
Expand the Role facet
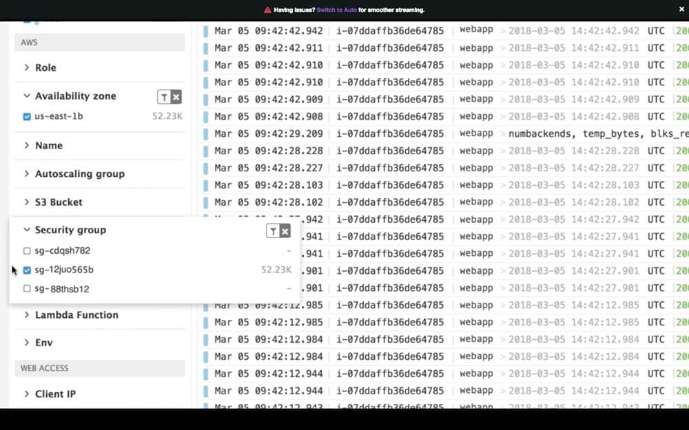point(45,67)
